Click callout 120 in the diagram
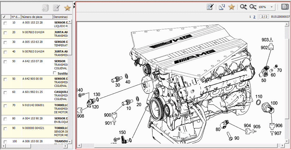Viewport: 291px width, 150px height. click(x=95, y=107)
